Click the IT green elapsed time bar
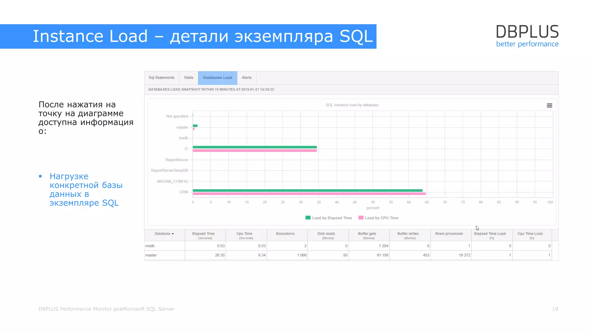The width and height of the screenshot is (591, 332). (255, 147)
